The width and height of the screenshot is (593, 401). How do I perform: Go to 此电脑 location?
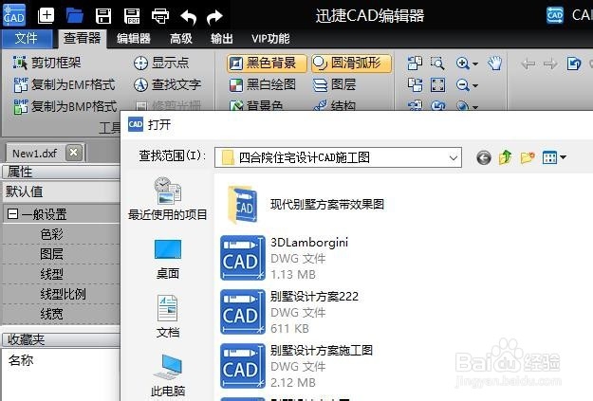[x=168, y=375]
